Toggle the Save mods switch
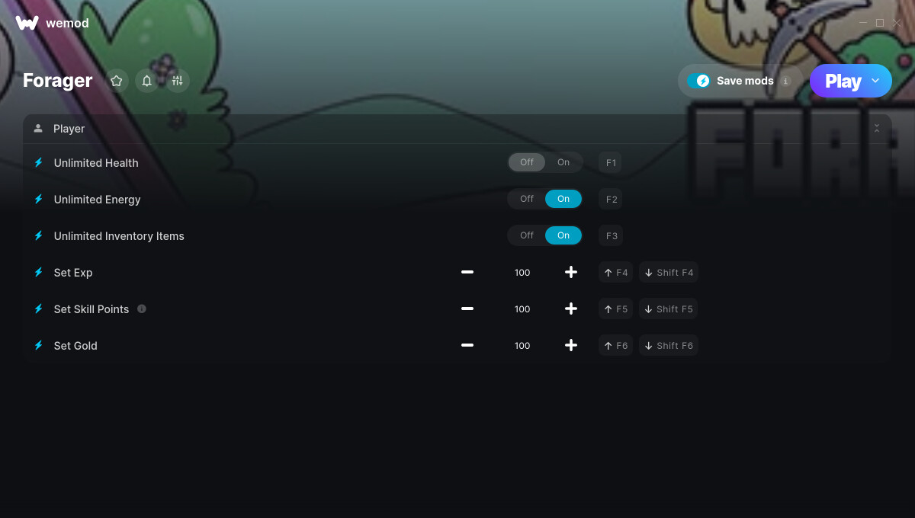The width and height of the screenshot is (915, 518). pos(698,81)
